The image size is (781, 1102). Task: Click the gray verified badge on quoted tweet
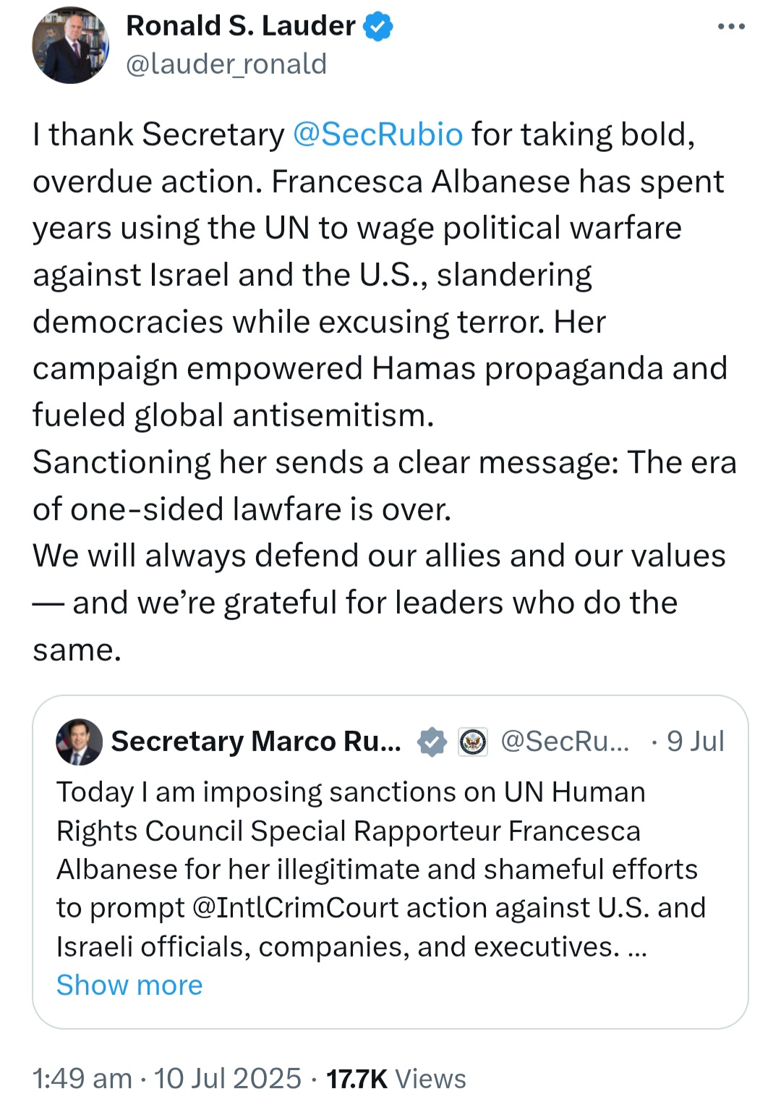[x=432, y=742]
